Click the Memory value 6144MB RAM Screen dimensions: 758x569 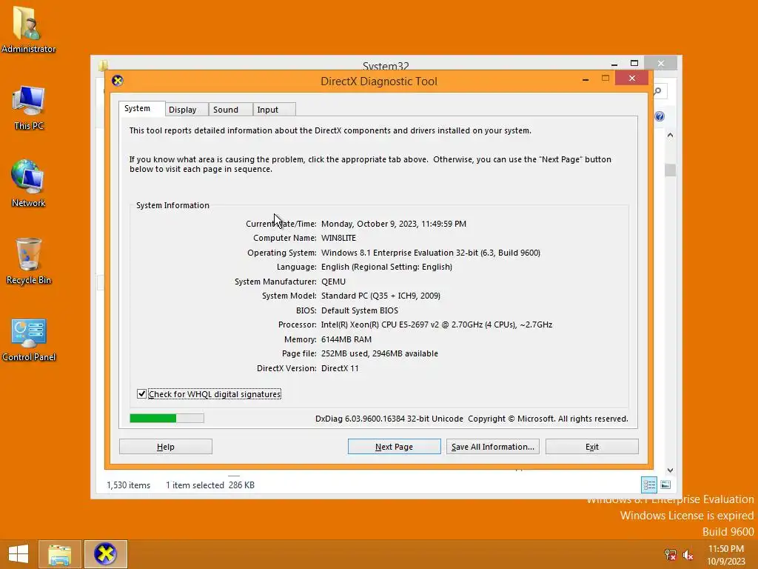(346, 339)
